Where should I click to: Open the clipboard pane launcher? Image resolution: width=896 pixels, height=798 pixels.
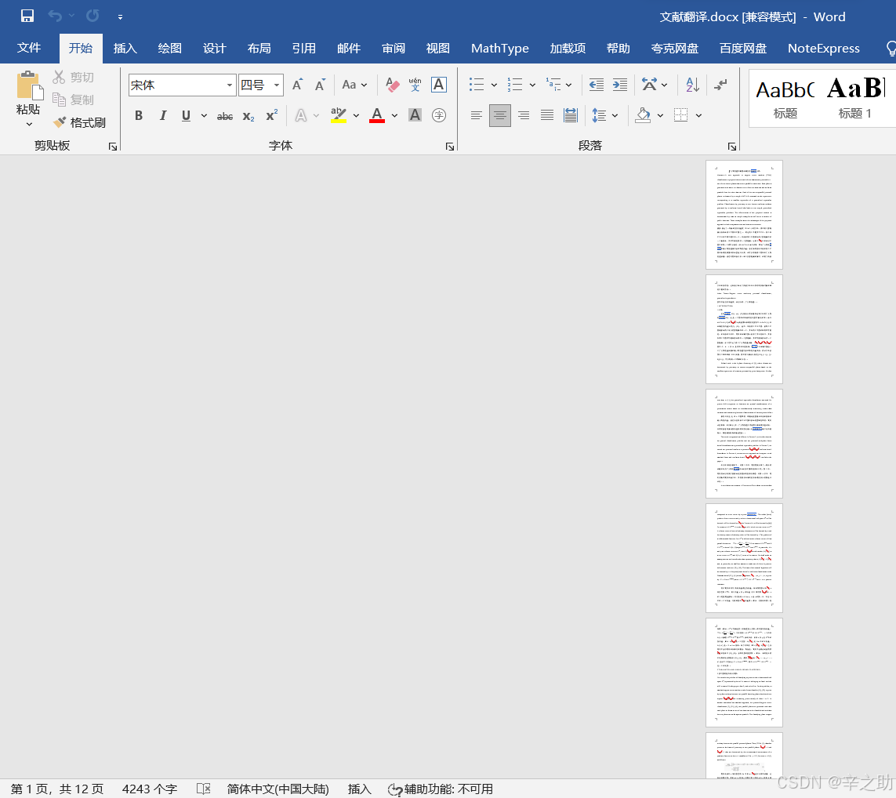click(x=113, y=147)
